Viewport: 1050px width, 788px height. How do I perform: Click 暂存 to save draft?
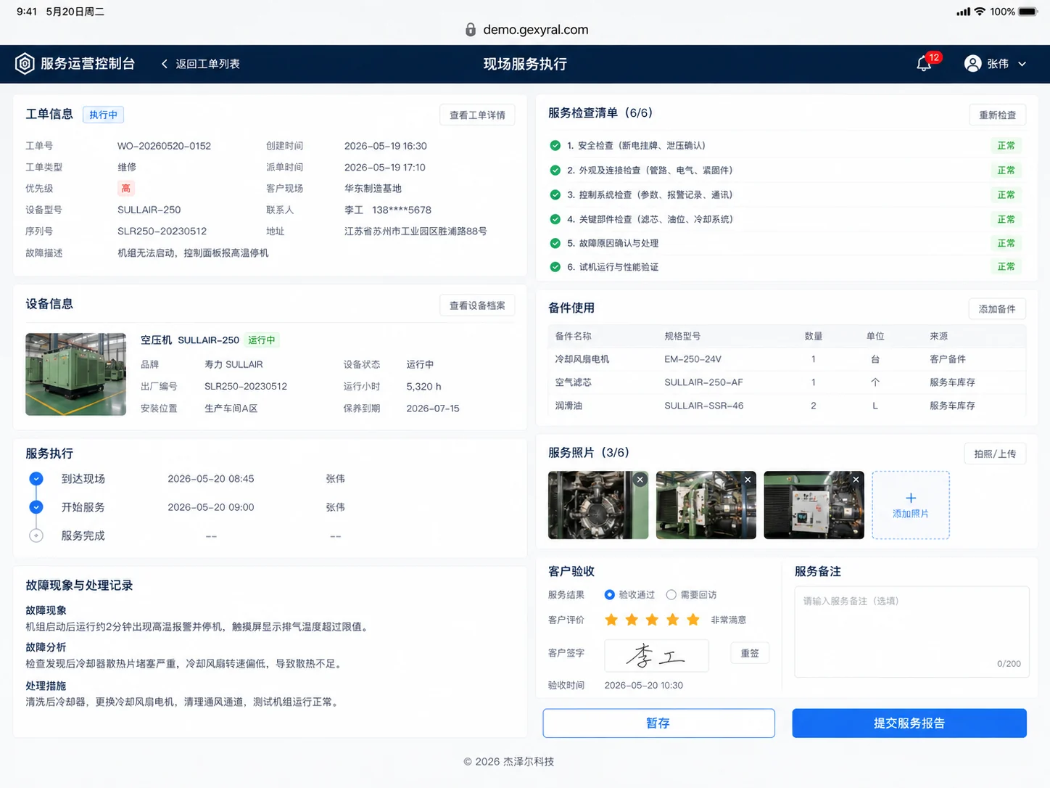tap(658, 723)
